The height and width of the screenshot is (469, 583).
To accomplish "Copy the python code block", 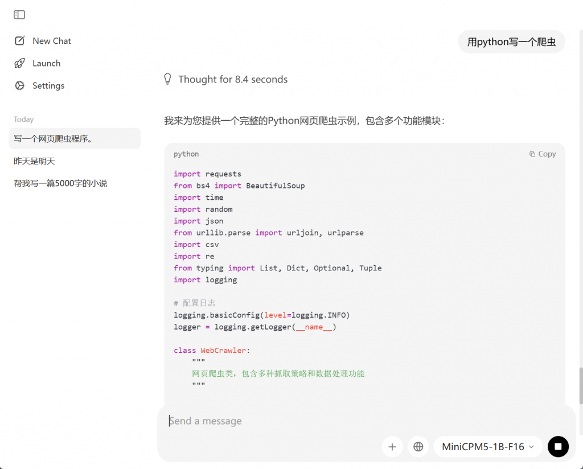I will 543,154.
